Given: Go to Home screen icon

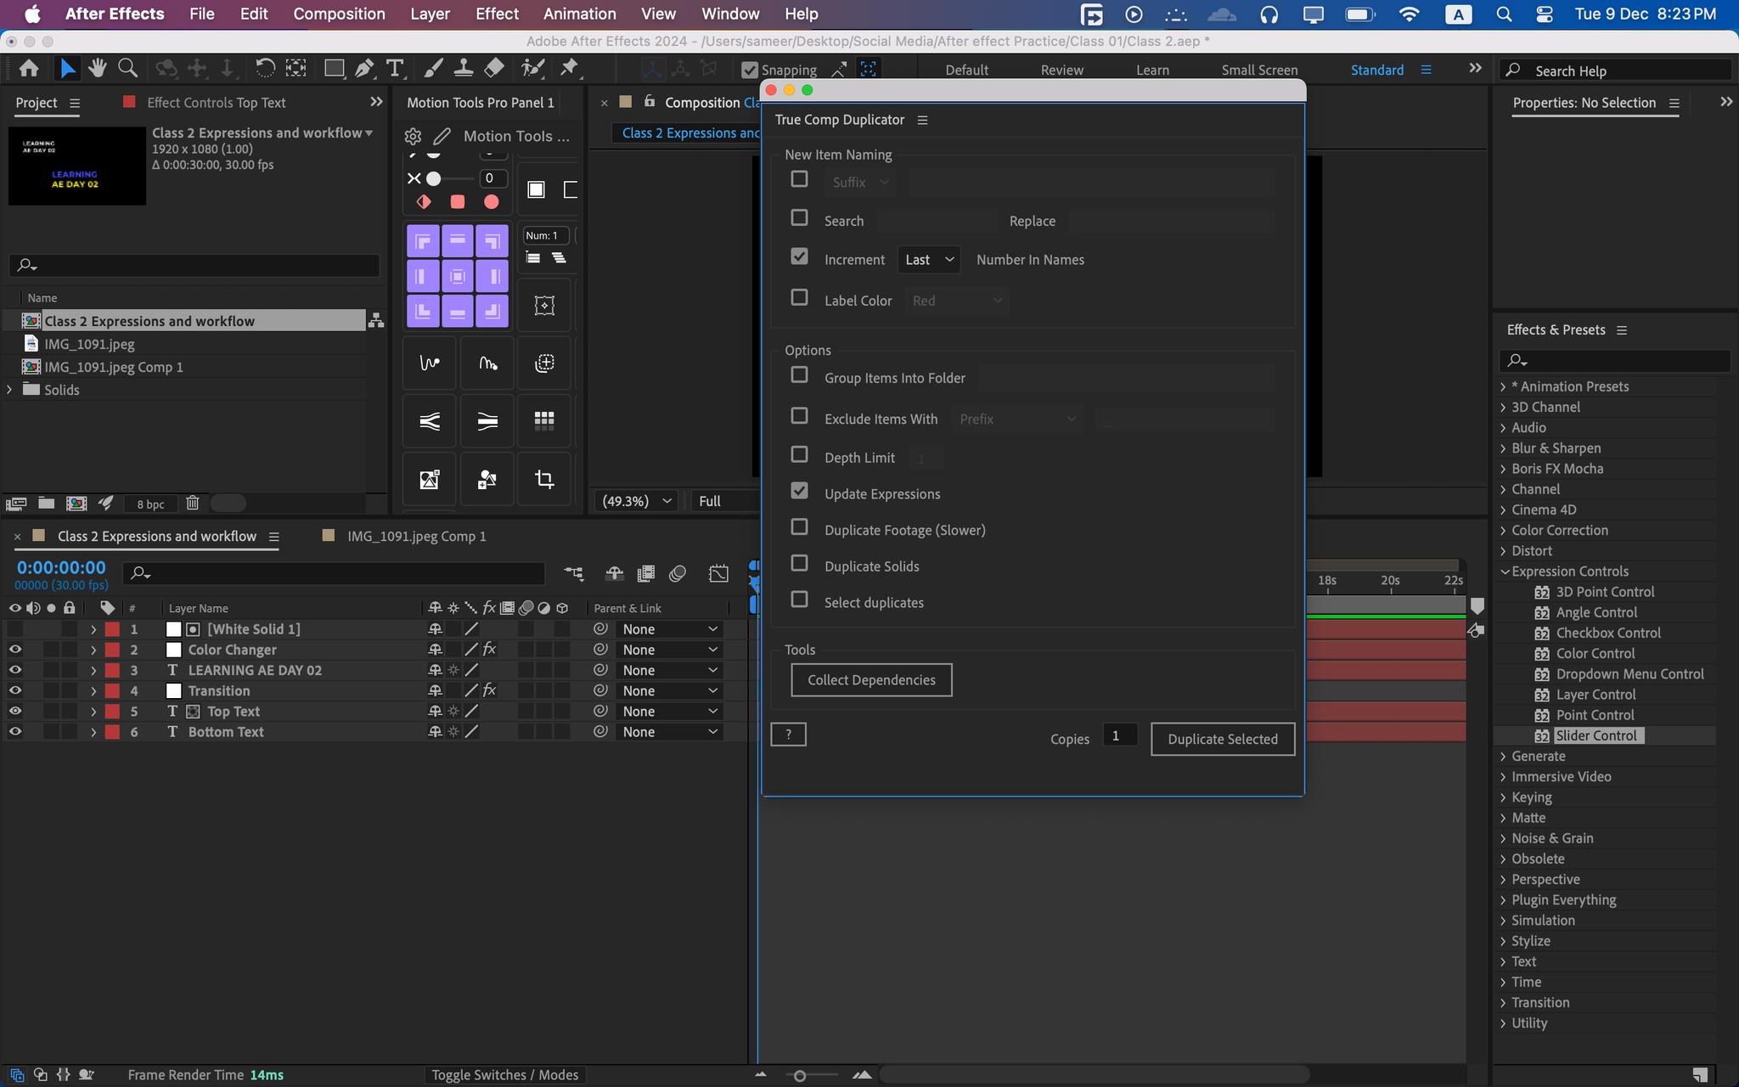Looking at the screenshot, I should click(29, 69).
